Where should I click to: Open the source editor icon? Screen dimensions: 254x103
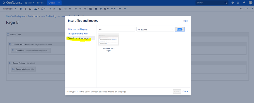coord(247,9)
